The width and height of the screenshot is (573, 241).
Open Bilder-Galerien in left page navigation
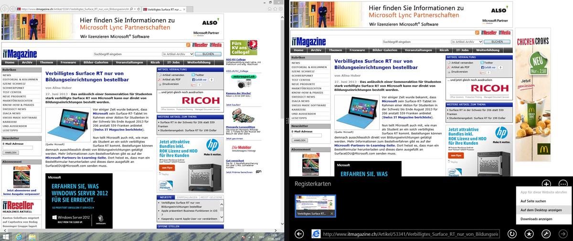point(95,62)
